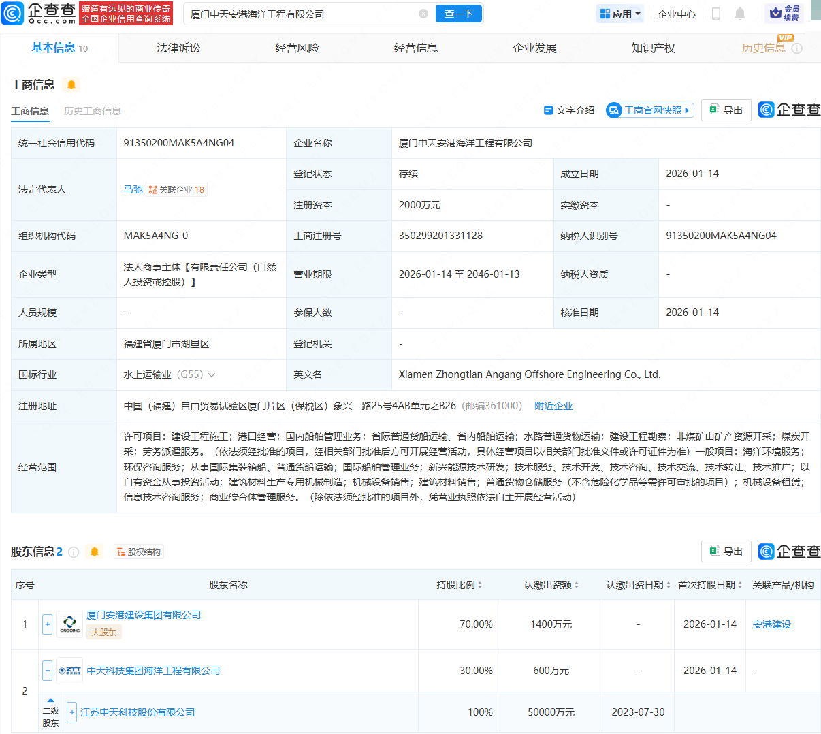Click export icon in 股东信息 section
821x734 pixels.
(726, 552)
